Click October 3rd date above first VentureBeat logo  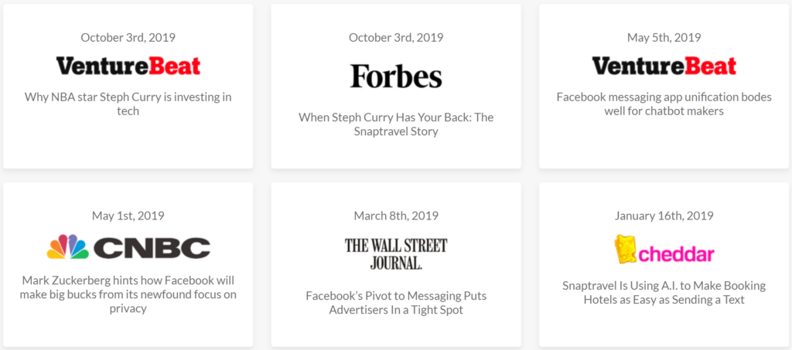(x=128, y=37)
